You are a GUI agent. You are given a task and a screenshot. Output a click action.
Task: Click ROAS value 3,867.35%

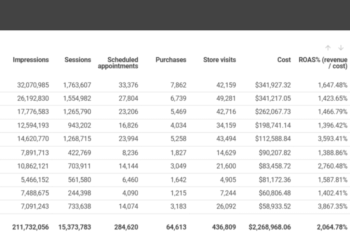coord(332,206)
